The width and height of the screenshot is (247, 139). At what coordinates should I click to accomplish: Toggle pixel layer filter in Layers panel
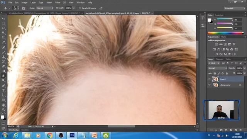pyautogui.click(x=223, y=63)
